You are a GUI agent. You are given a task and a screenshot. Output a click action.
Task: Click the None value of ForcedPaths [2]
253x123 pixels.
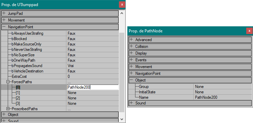72,98
